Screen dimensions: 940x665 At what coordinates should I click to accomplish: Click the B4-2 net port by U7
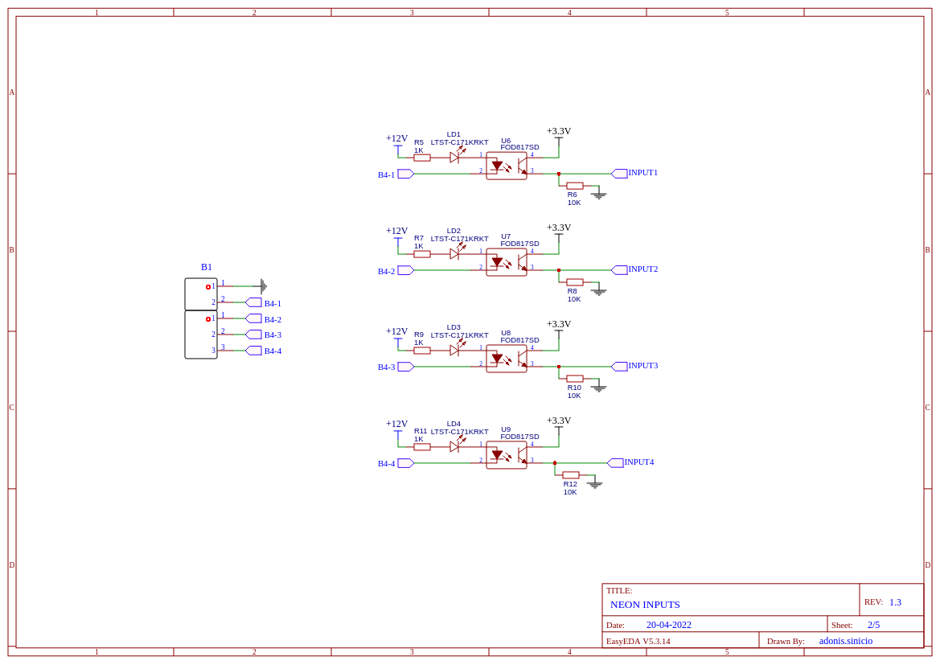(x=396, y=271)
